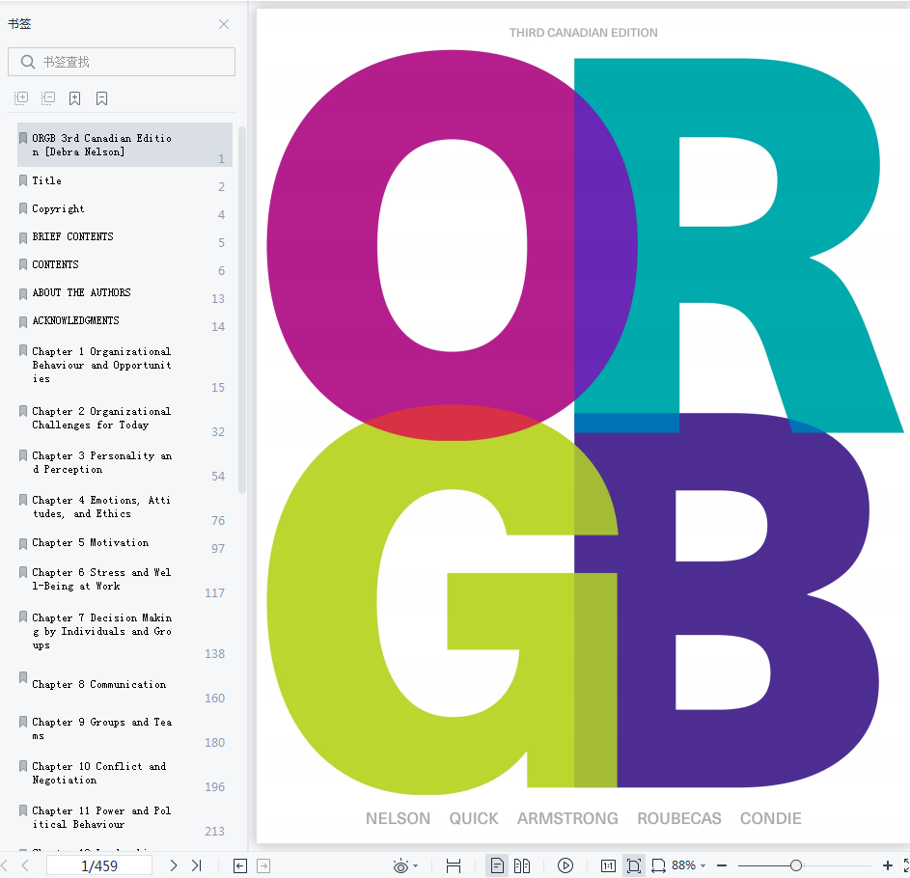Toggle fit page to window

pos(634,865)
